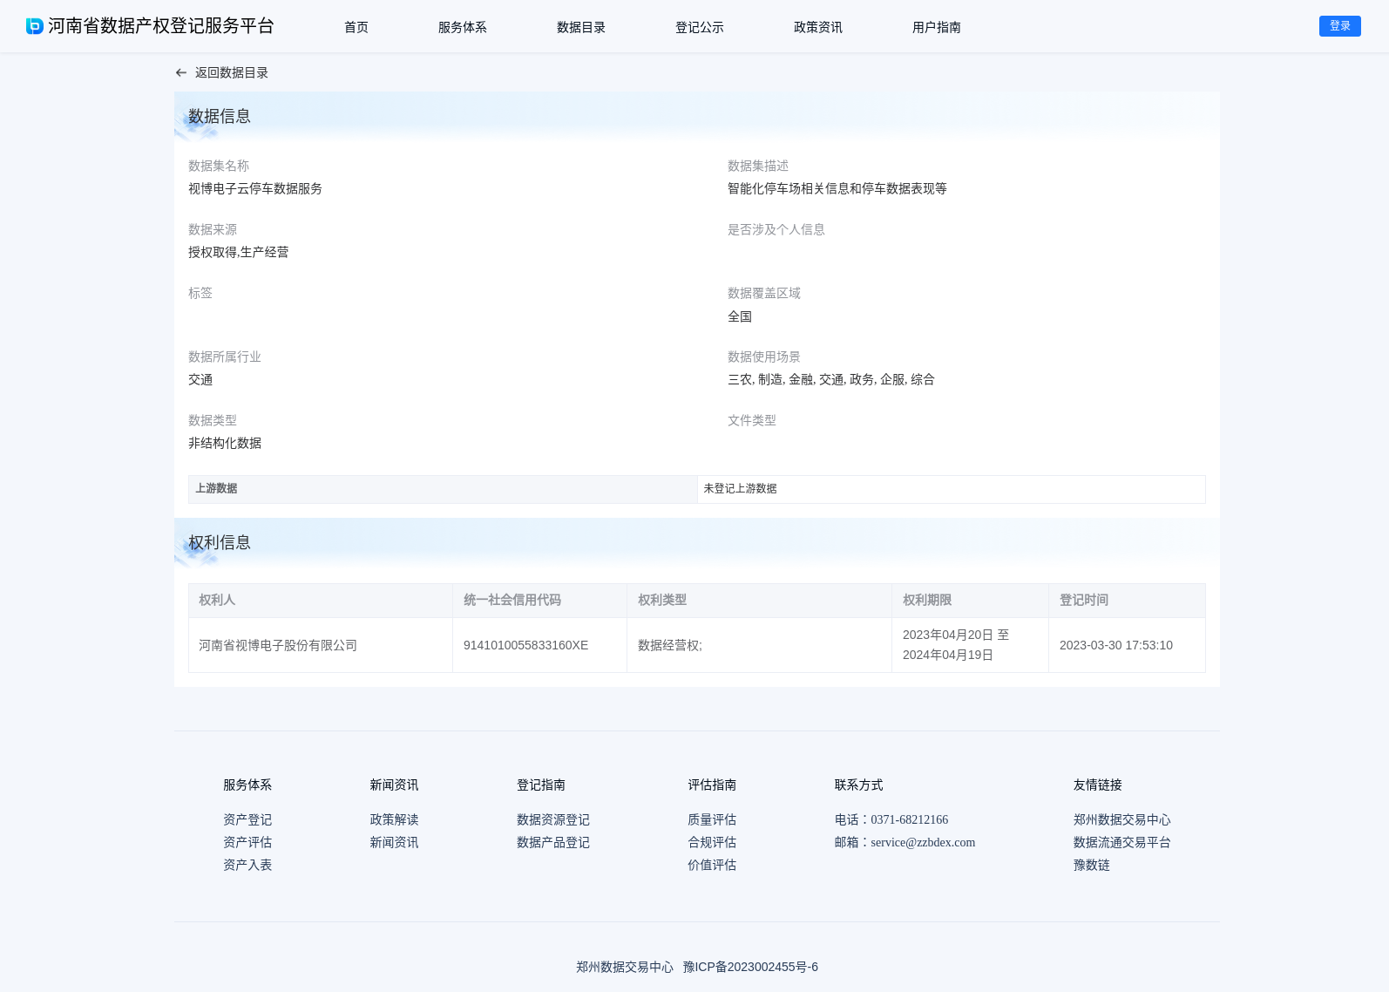Open the footer 合规评估 link
This screenshot has height=992, width=1389.
[x=712, y=842]
